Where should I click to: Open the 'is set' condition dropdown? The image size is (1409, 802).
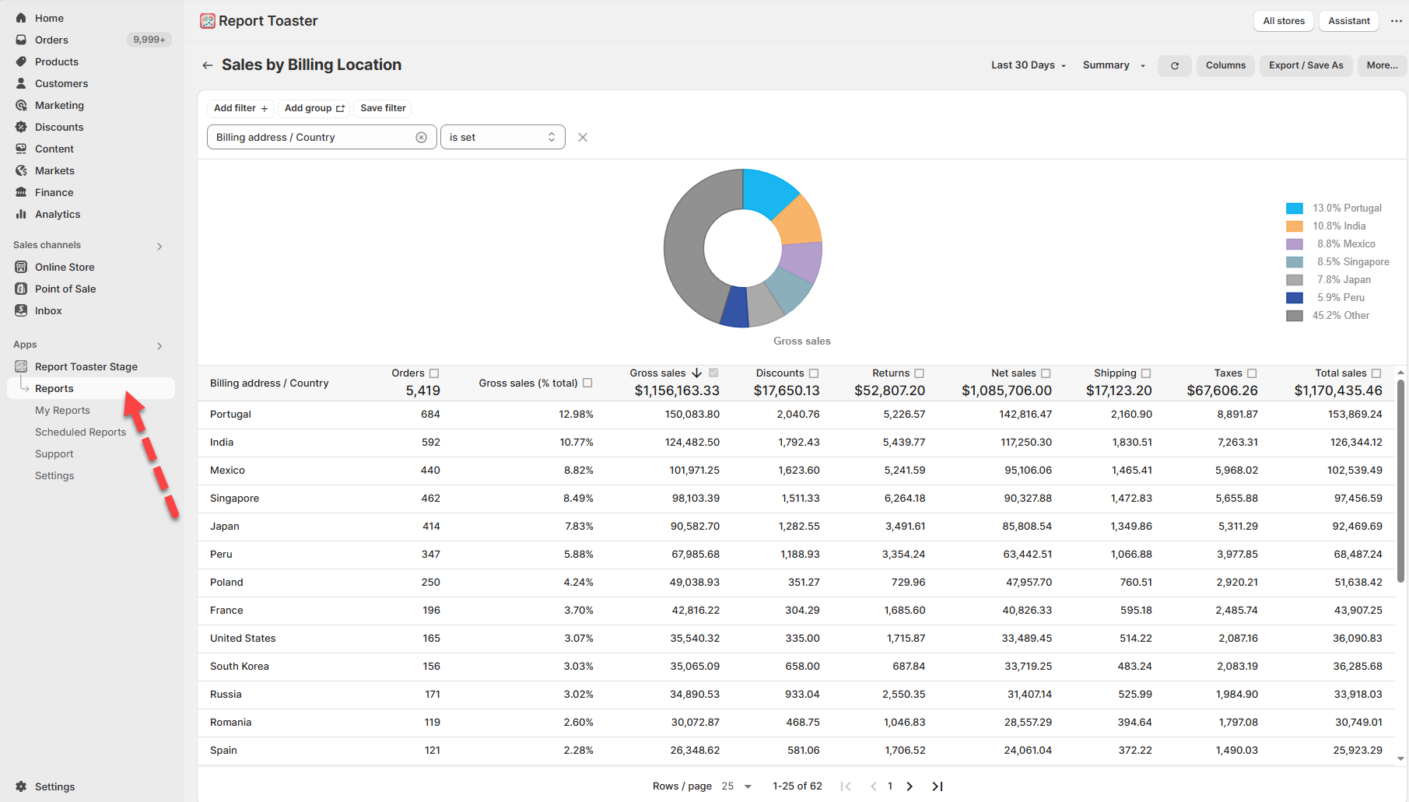pyautogui.click(x=503, y=138)
